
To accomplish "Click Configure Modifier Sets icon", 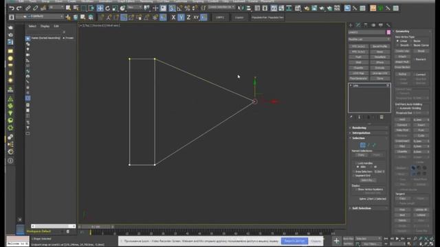I will pos(382,117).
